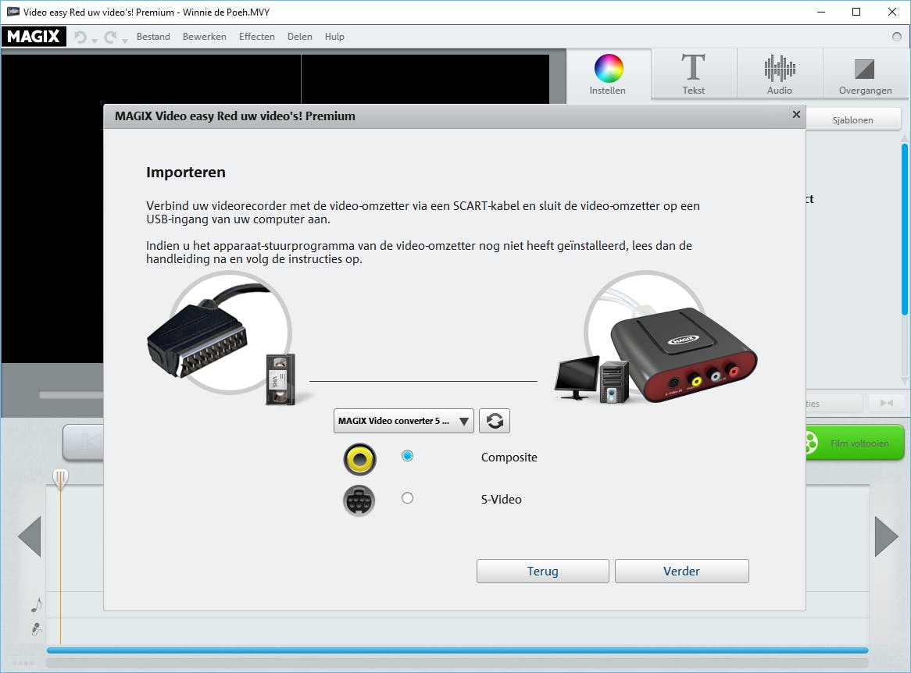Switch to the Instellen color tab

tap(608, 73)
